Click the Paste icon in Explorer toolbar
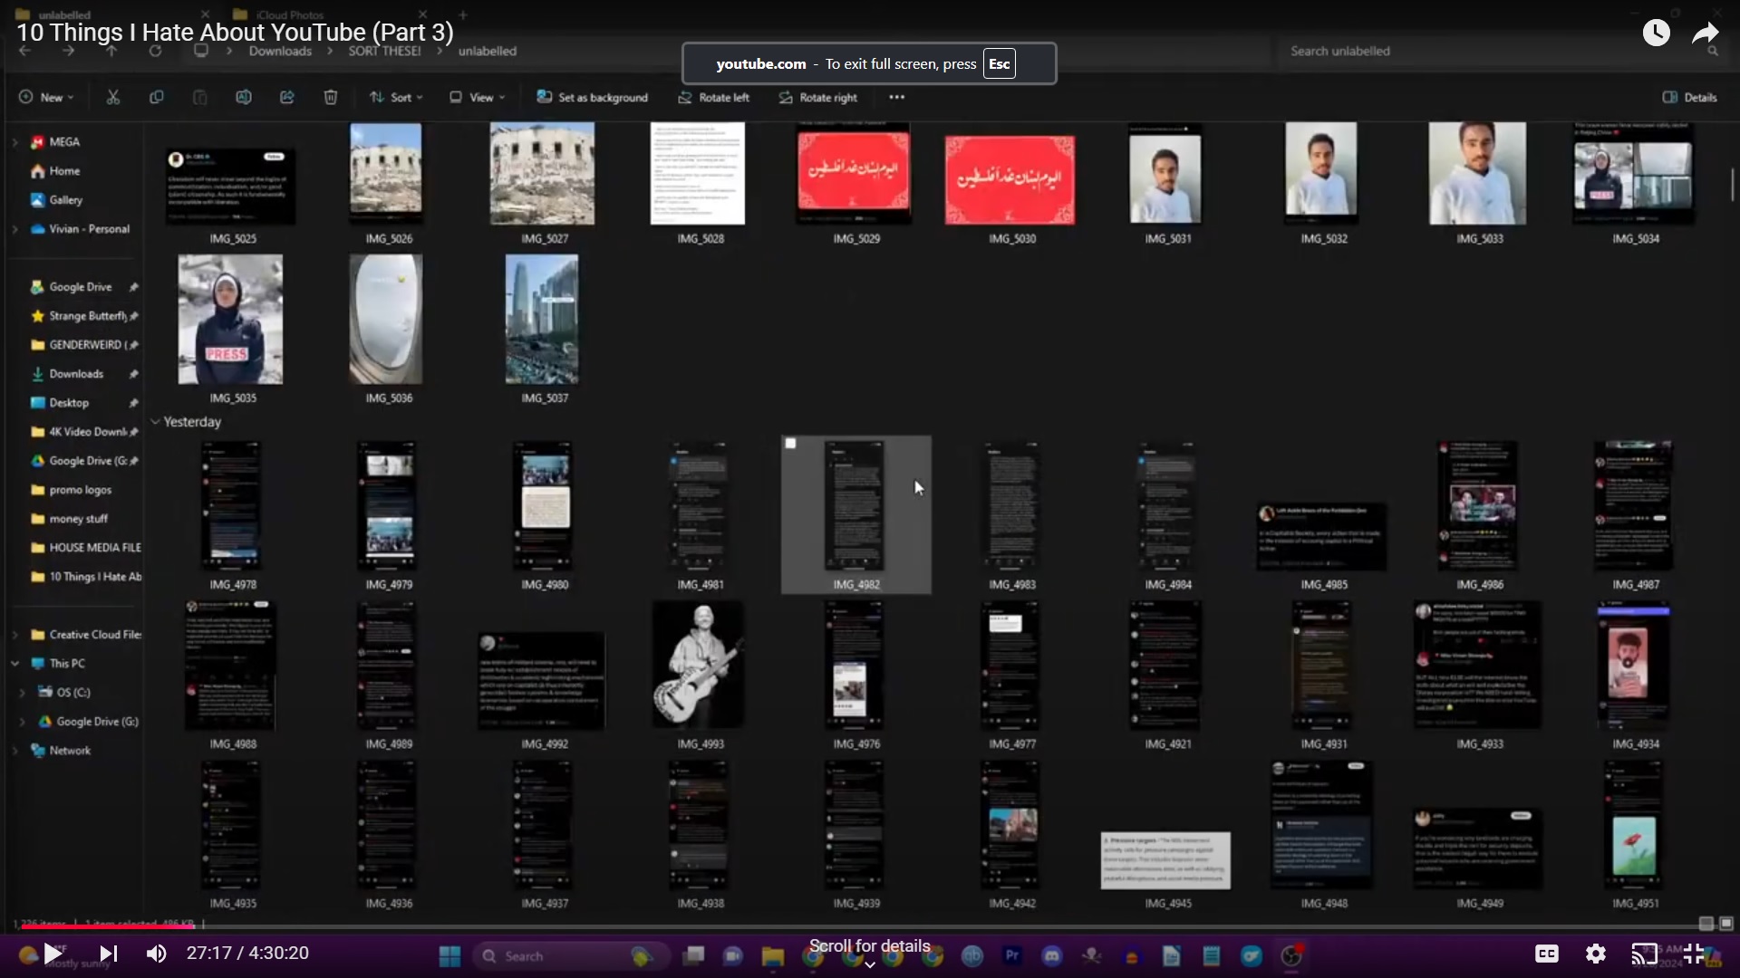The width and height of the screenshot is (1740, 978). [x=199, y=97]
